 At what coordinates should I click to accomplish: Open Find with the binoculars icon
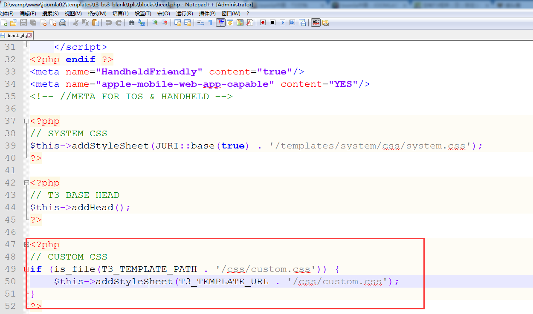[132, 23]
